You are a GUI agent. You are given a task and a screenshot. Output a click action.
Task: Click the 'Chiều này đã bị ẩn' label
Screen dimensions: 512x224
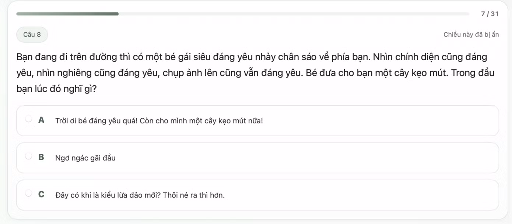pyautogui.click(x=471, y=34)
